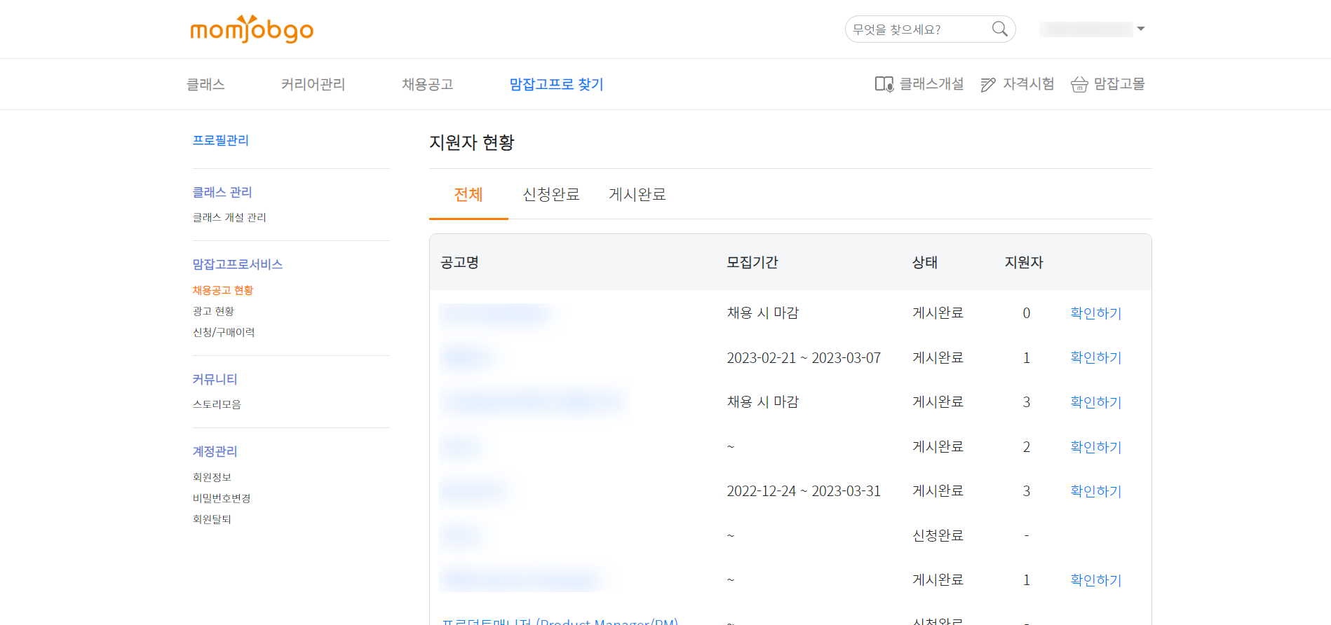Viewport: 1331px width, 625px height.
Task: Select the 전체 tab
Action: tap(468, 194)
